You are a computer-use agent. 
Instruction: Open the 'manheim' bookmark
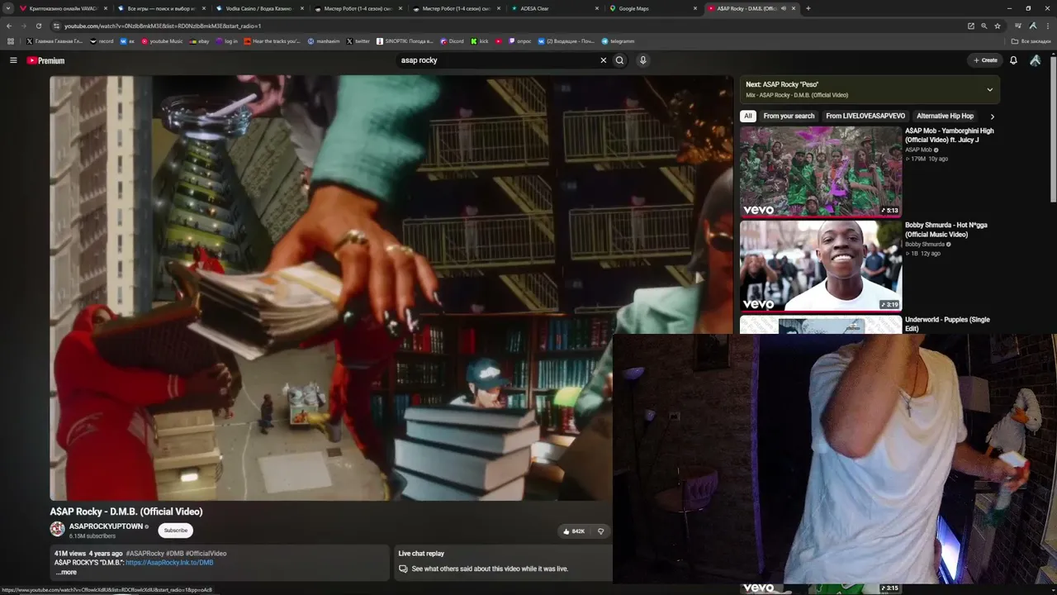pos(323,41)
